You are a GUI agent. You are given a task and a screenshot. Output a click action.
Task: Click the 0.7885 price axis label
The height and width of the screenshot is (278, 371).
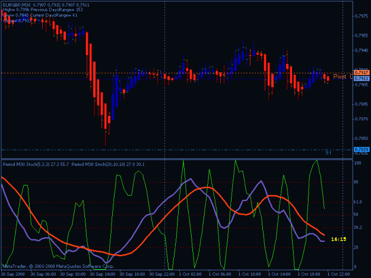tap(362, 104)
